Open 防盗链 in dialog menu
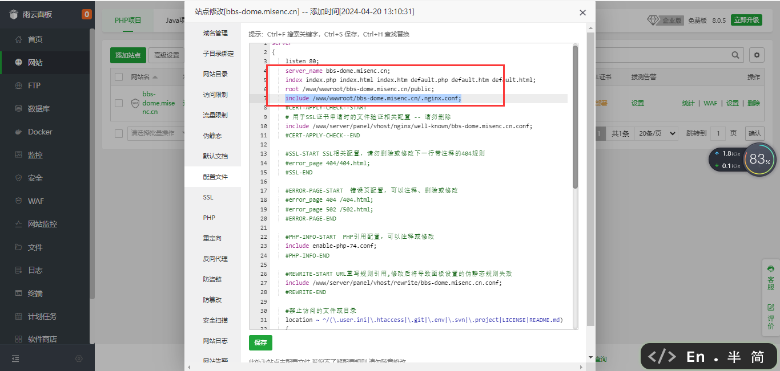 212,279
